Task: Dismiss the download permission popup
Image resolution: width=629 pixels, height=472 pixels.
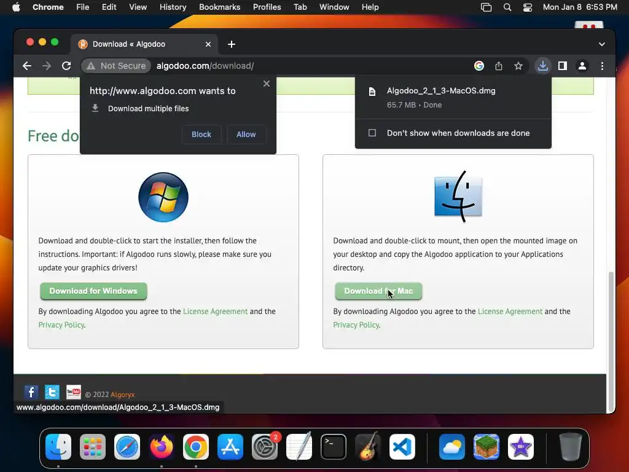Action: click(x=267, y=84)
